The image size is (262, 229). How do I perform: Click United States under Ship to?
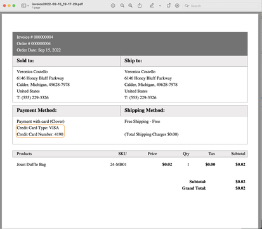click(136, 91)
